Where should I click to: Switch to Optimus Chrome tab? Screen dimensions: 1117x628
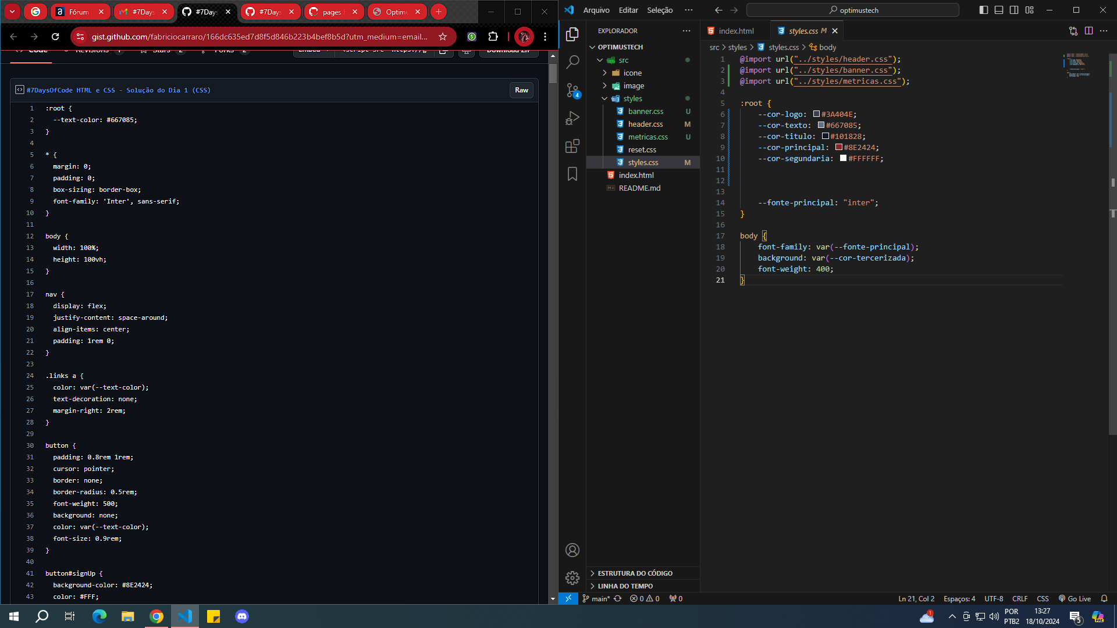tap(397, 12)
